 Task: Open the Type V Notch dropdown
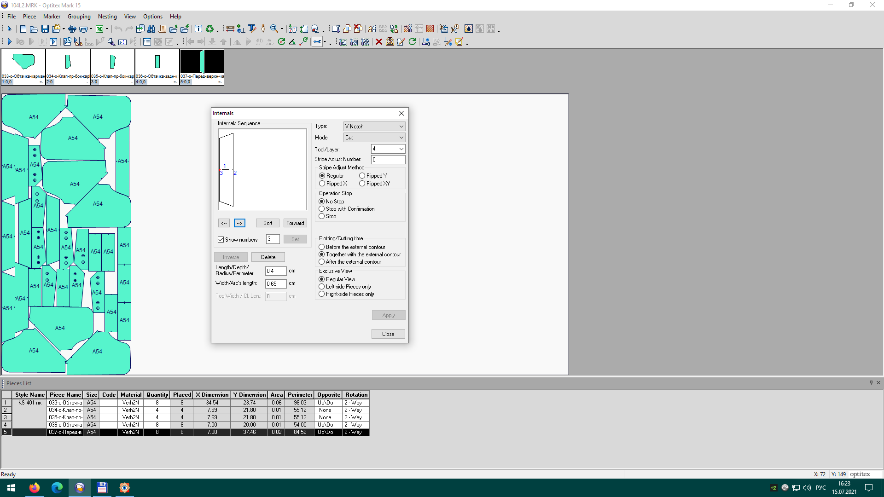tap(374, 127)
